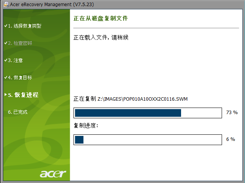Click file path Z:\IMAGES\POP010A10OXX2C0116.SWM
The width and height of the screenshot is (245, 183).
pos(142,99)
